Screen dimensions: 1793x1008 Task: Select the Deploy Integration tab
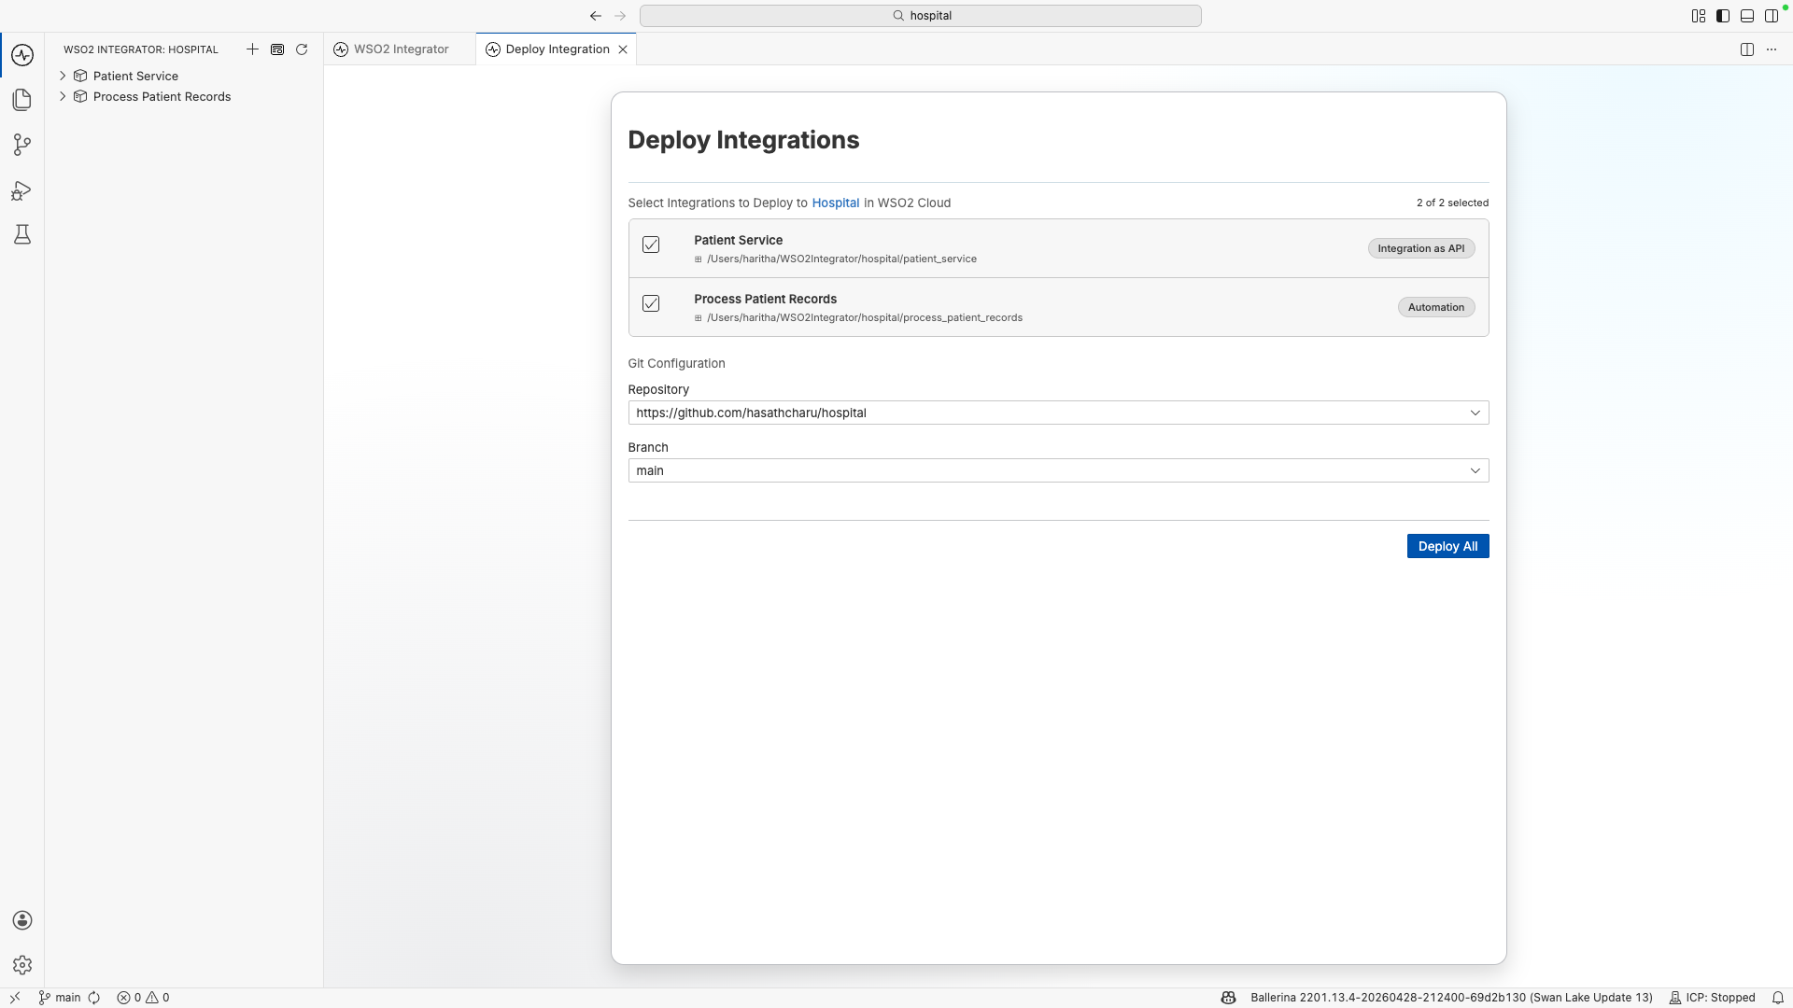557,49
